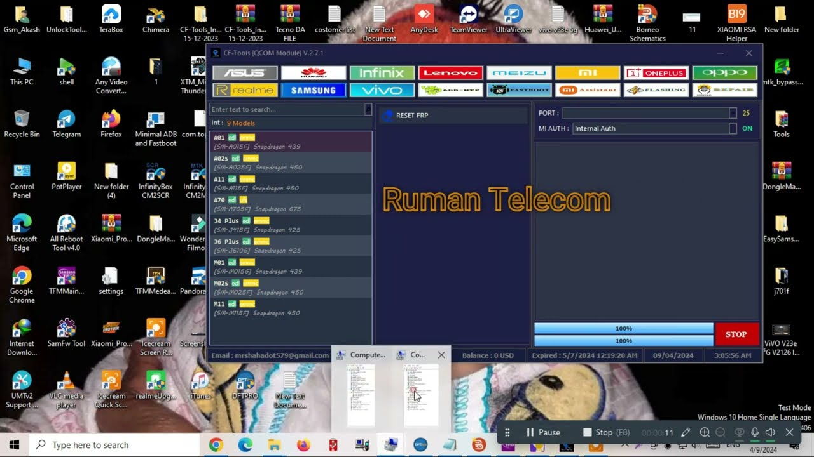Open the Fastboot tools section
Viewport: 814px width, 457px height.
click(x=520, y=90)
